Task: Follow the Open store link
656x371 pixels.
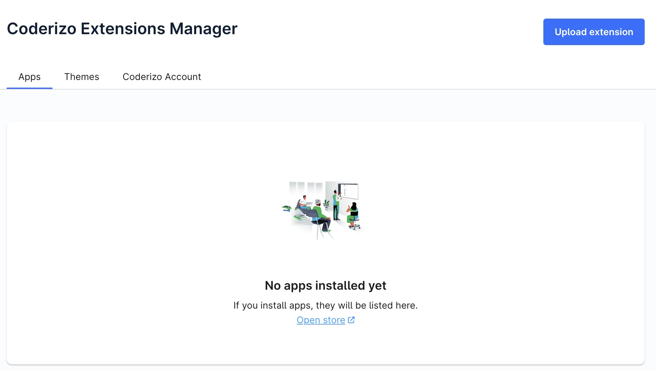Action: pyautogui.click(x=321, y=320)
